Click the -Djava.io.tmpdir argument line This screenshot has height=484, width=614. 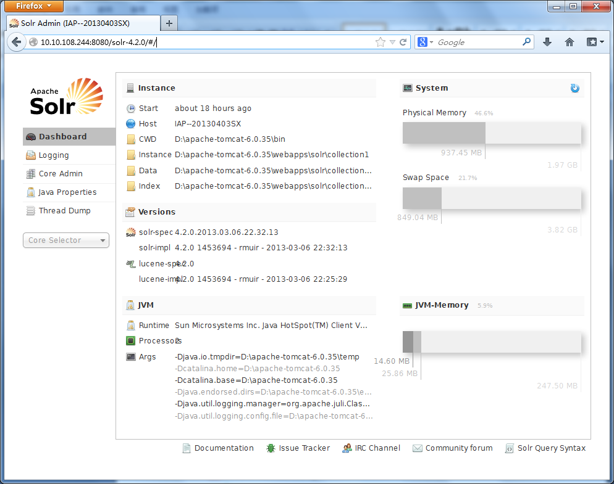click(x=267, y=357)
